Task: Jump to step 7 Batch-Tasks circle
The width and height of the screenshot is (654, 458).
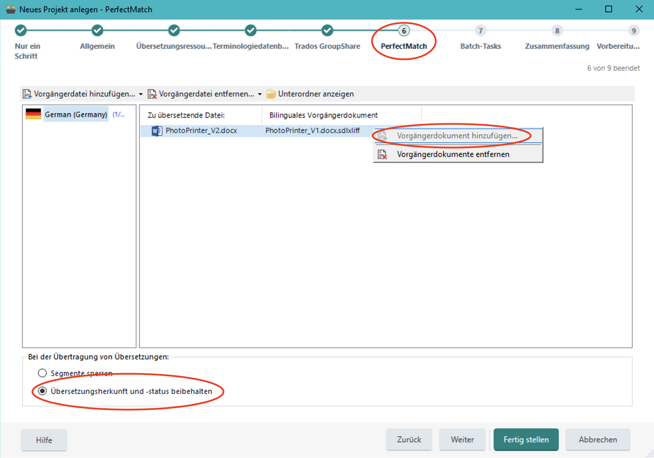Action: [480, 31]
